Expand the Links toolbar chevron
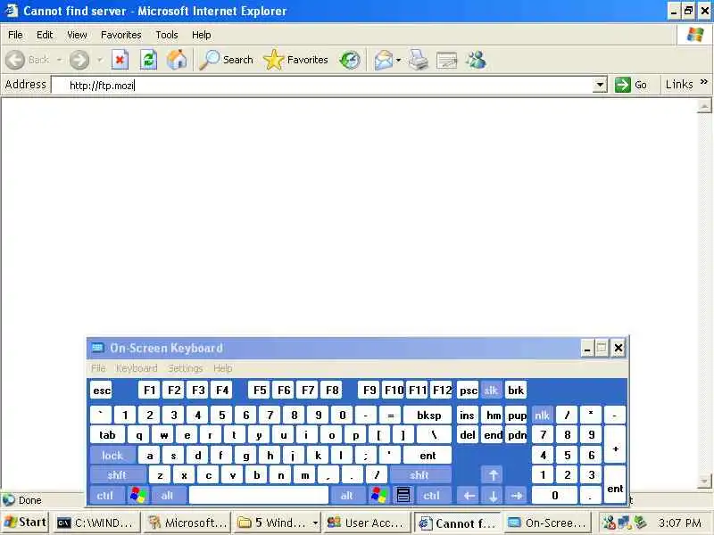Viewport: 714px width, 535px height. (x=704, y=82)
